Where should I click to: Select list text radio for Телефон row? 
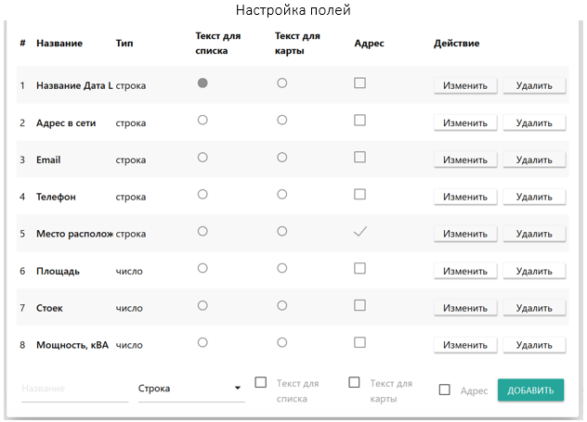click(x=202, y=195)
